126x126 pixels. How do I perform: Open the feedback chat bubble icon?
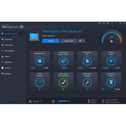point(100,23)
